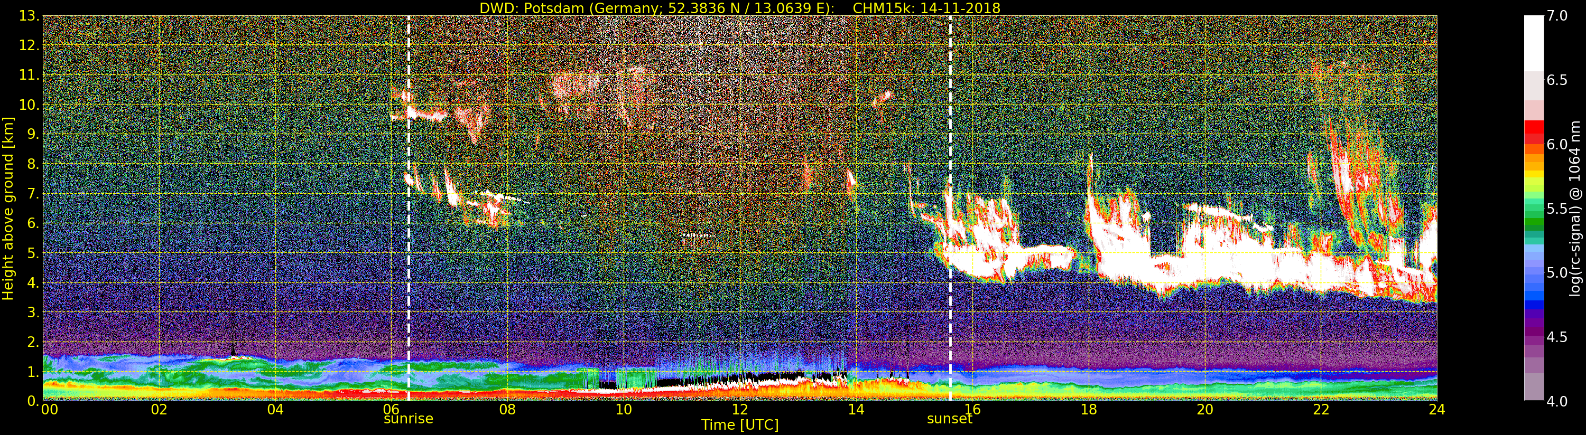The height and width of the screenshot is (435, 1586).
Task: Click the "4." height axis tick label
Action: tap(33, 282)
